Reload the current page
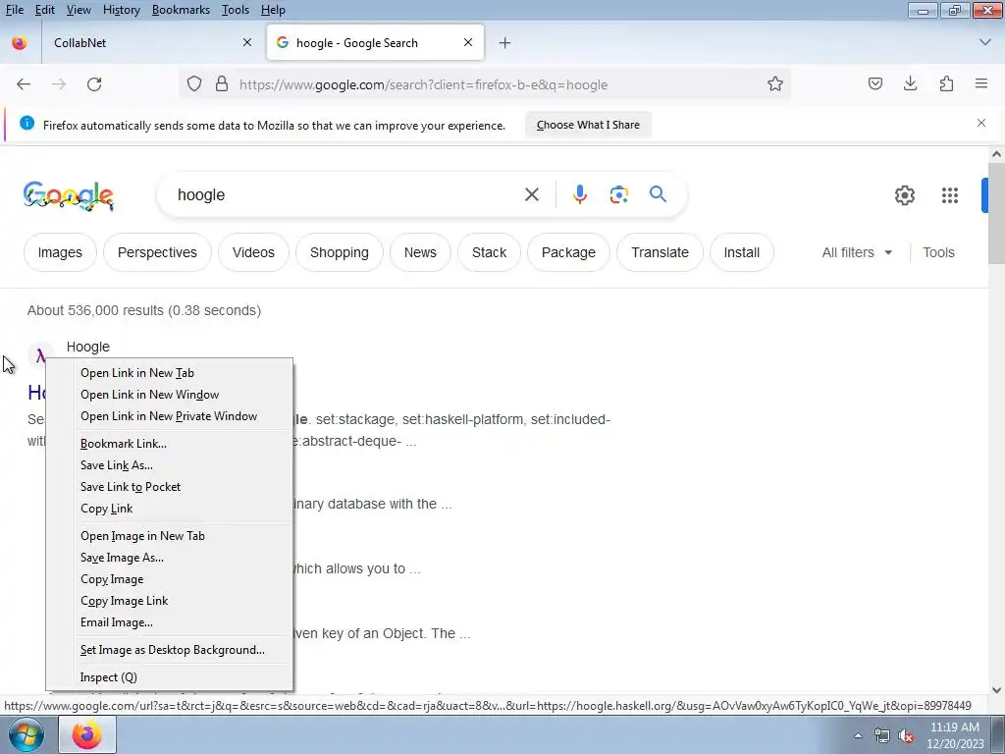The image size is (1005, 754). pos(94,84)
